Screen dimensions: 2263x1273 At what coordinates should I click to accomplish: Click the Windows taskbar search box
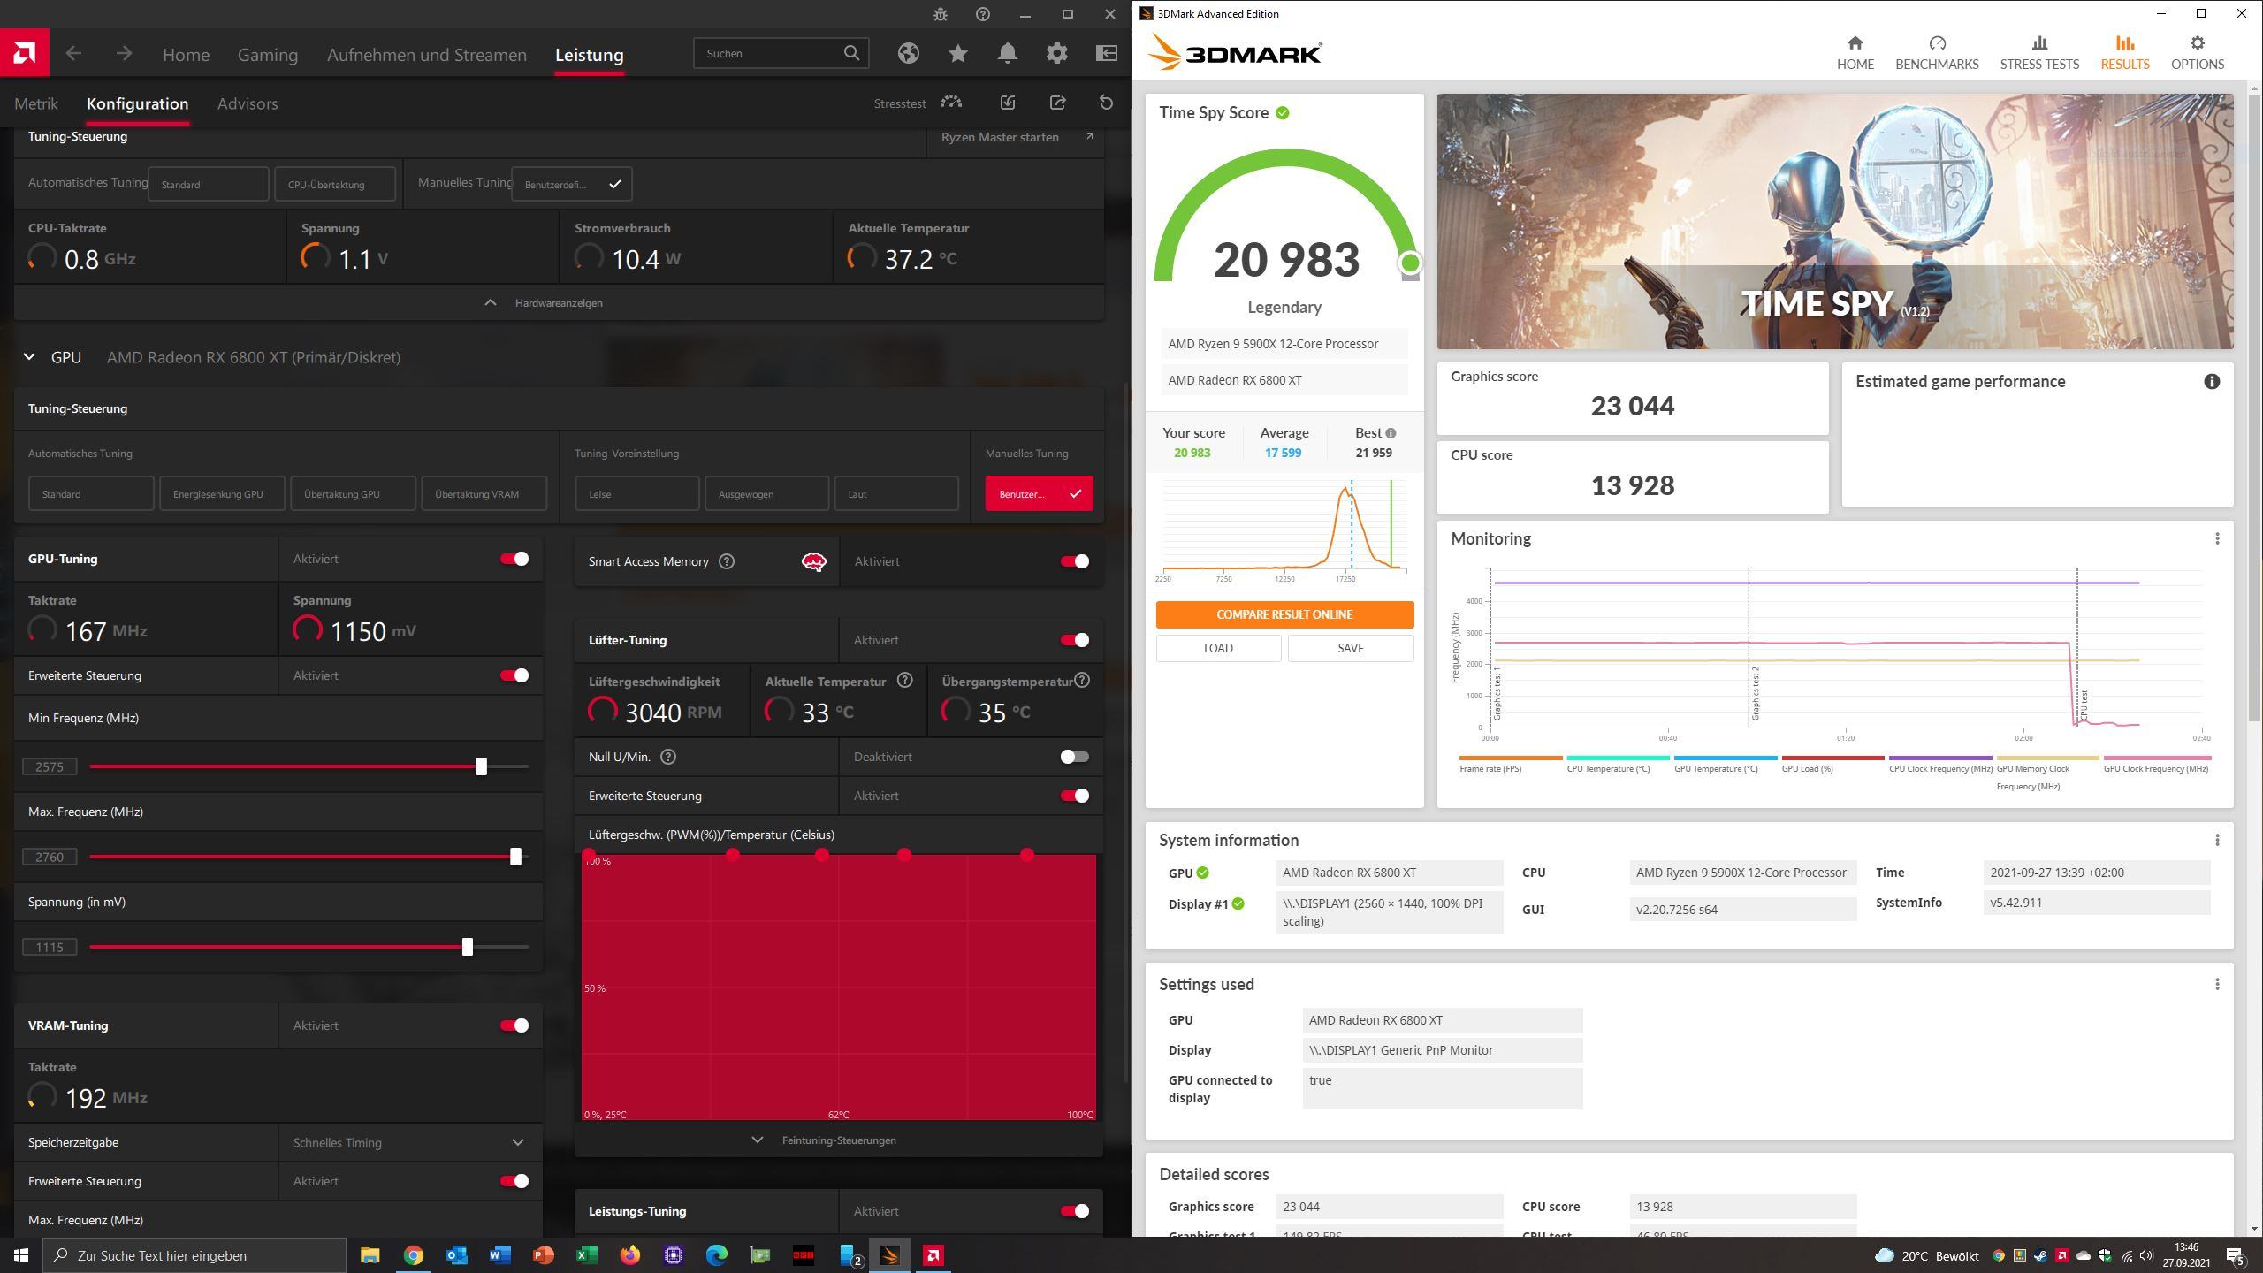[x=194, y=1255]
